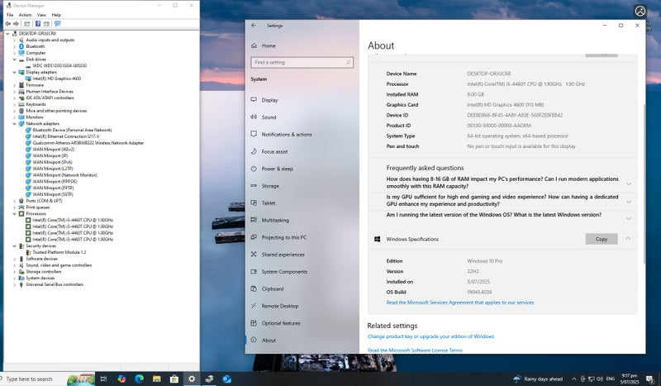Screen dimensions: 661x386
Task: Open Device Manager Help menu
Action: point(56,15)
